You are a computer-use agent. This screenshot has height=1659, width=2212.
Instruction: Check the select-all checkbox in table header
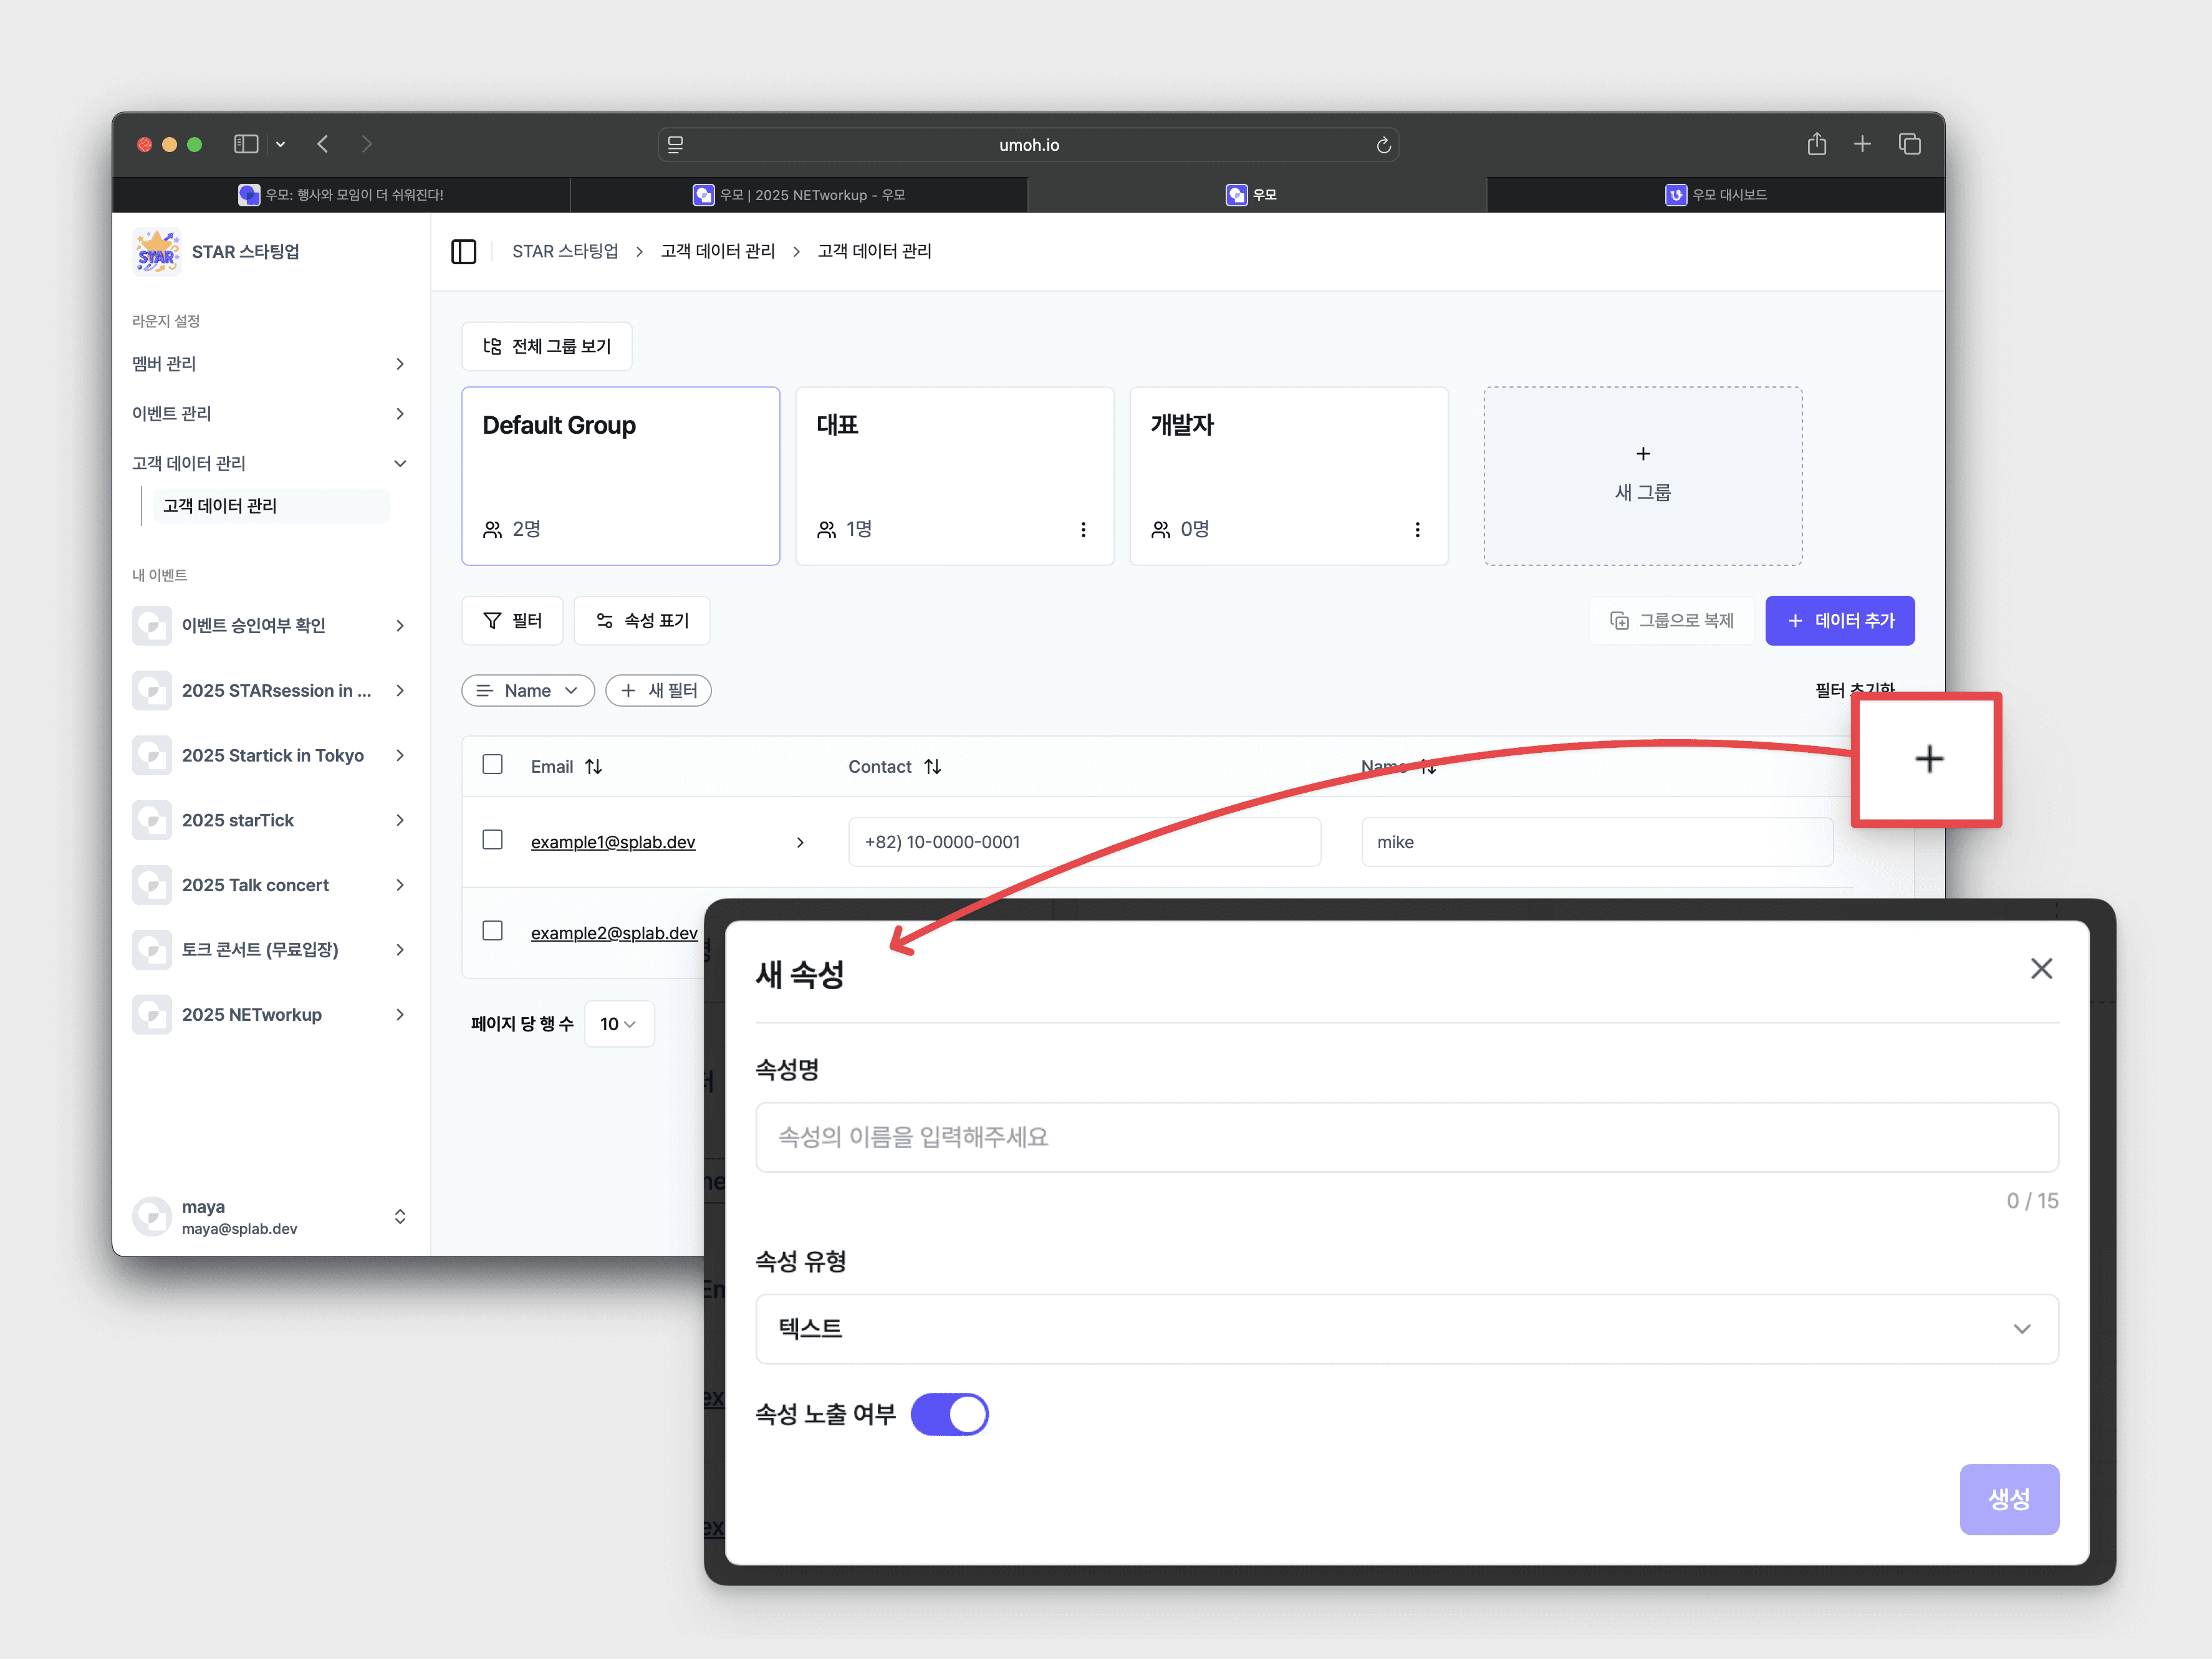(492, 765)
